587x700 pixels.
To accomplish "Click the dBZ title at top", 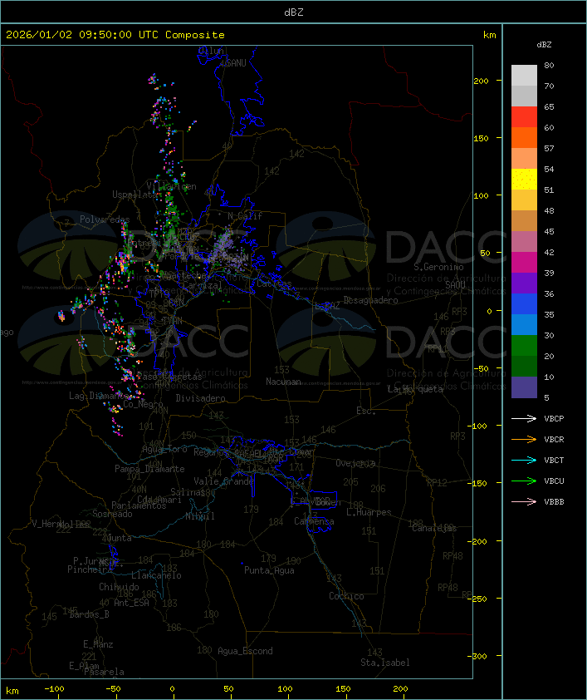I will [x=294, y=12].
